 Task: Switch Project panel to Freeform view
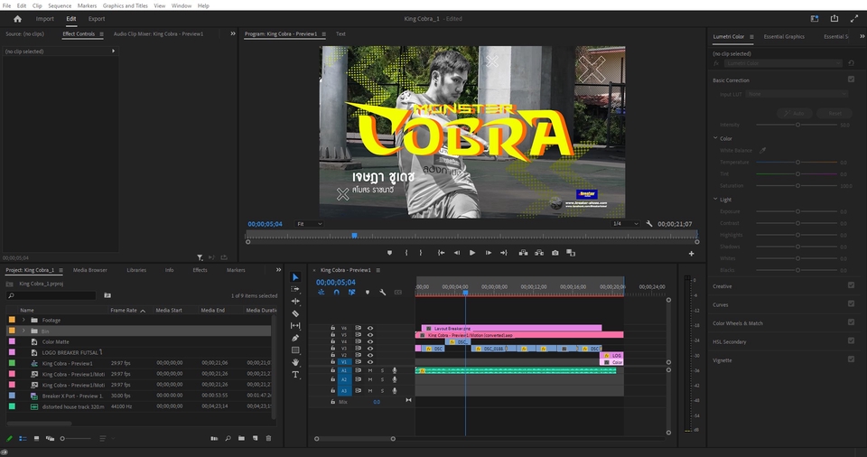tap(50, 438)
